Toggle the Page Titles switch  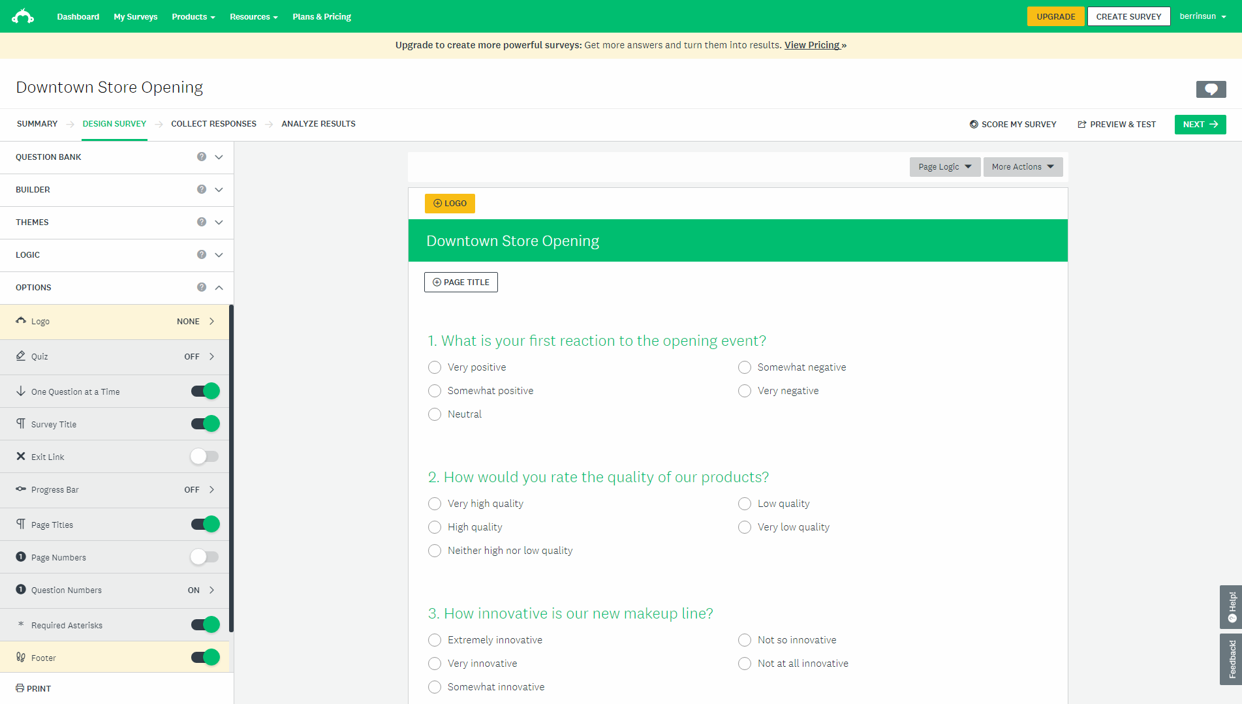click(x=205, y=524)
